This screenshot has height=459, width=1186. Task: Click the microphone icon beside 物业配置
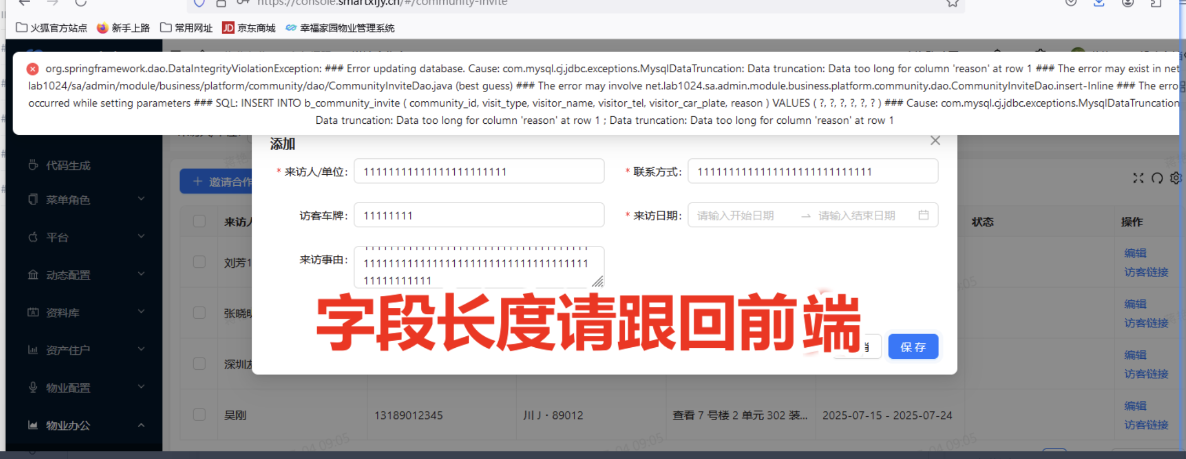(x=33, y=387)
